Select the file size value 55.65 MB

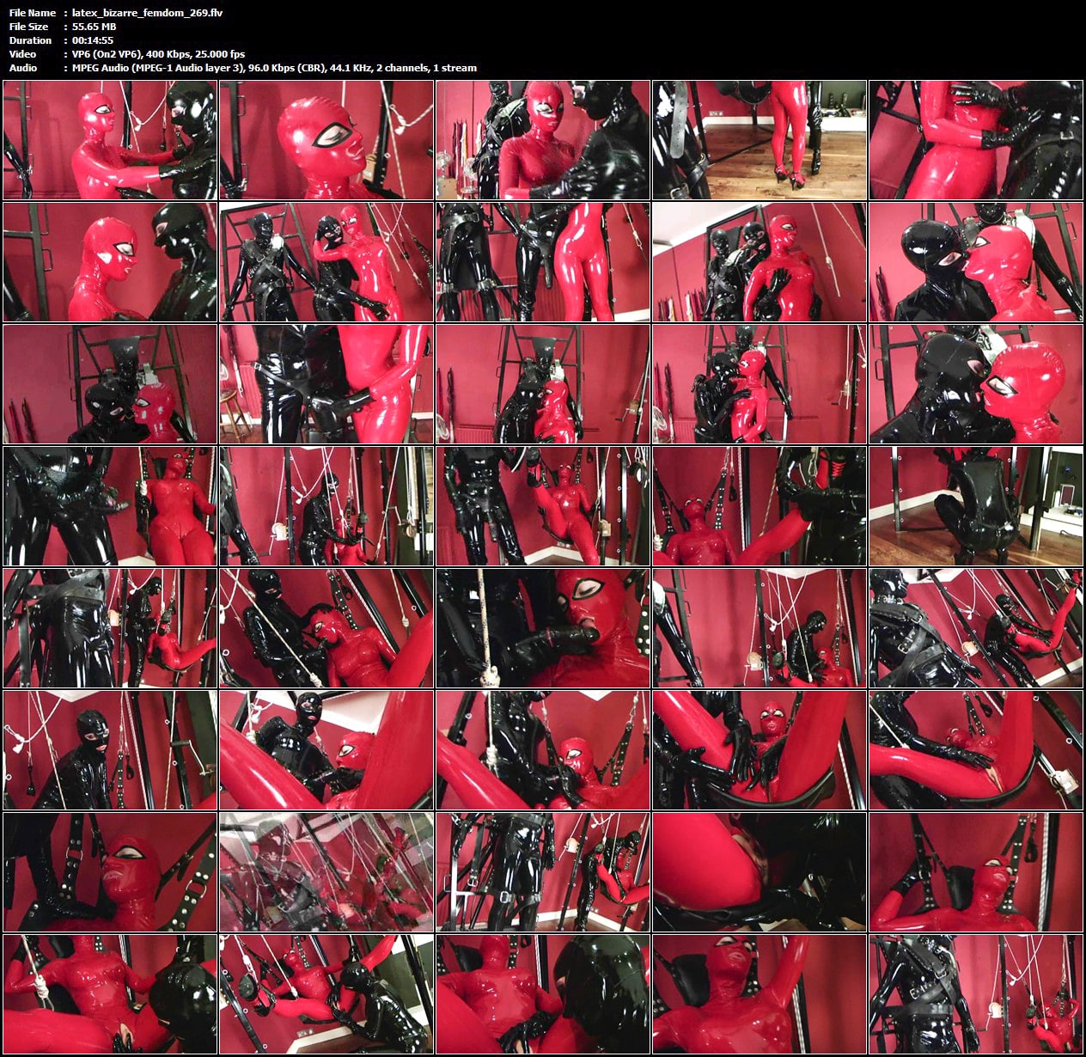[x=95, y=27]
